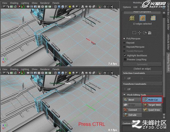The image size is (170, 132).
Task: Select the Extrude tool
Action: click(x=132, y=115)
